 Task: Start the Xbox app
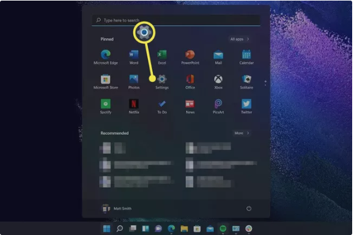coord(218,82)
